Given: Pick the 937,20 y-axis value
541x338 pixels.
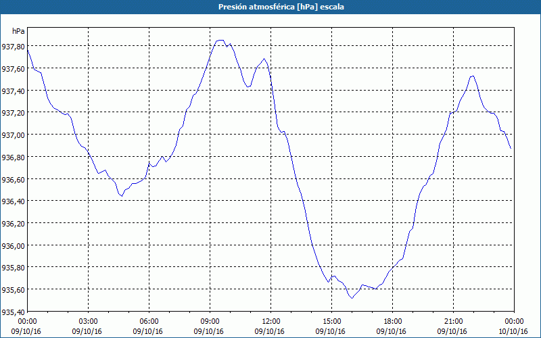Looking at the screenshot, I should tap(13, 113).
